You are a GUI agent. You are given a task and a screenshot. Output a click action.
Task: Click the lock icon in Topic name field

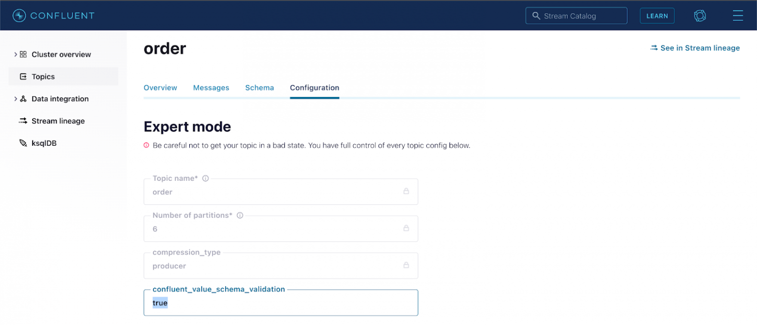point(406,191)
